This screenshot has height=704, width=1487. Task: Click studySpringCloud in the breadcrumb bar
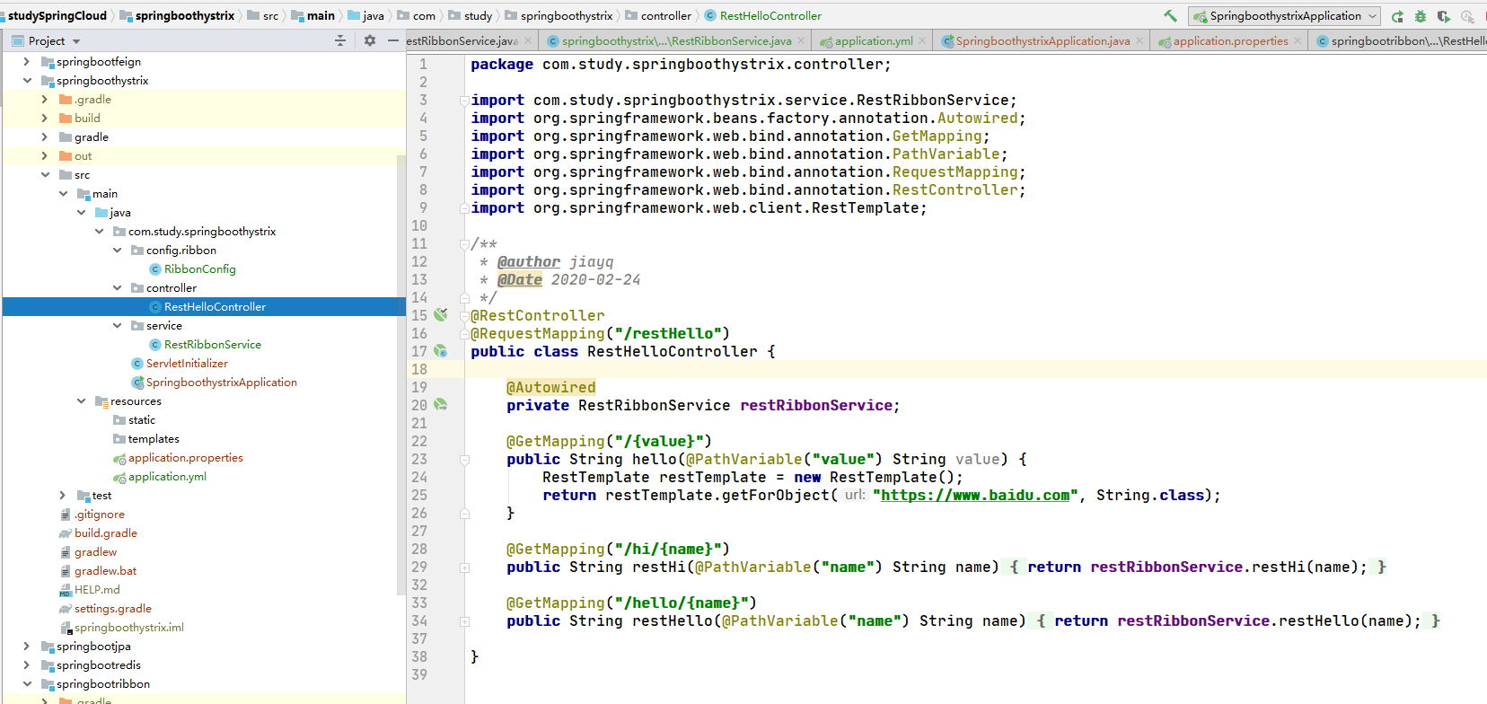click(x=57, y=16)
